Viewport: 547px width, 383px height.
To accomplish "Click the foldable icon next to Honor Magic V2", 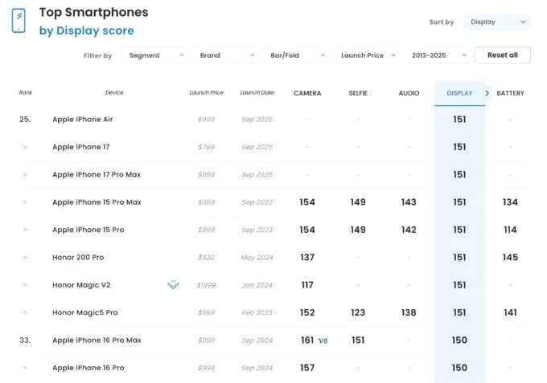I will click(x=173, y=284).
